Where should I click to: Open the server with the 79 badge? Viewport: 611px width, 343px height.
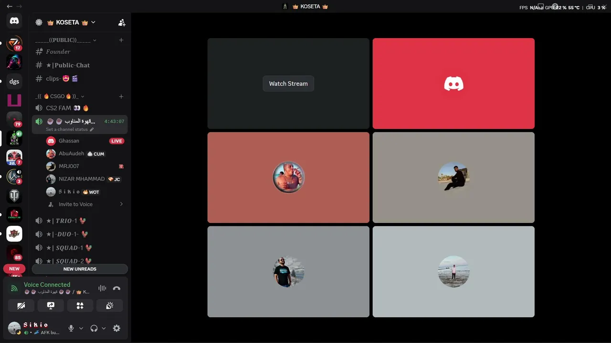tap(14, 120)
